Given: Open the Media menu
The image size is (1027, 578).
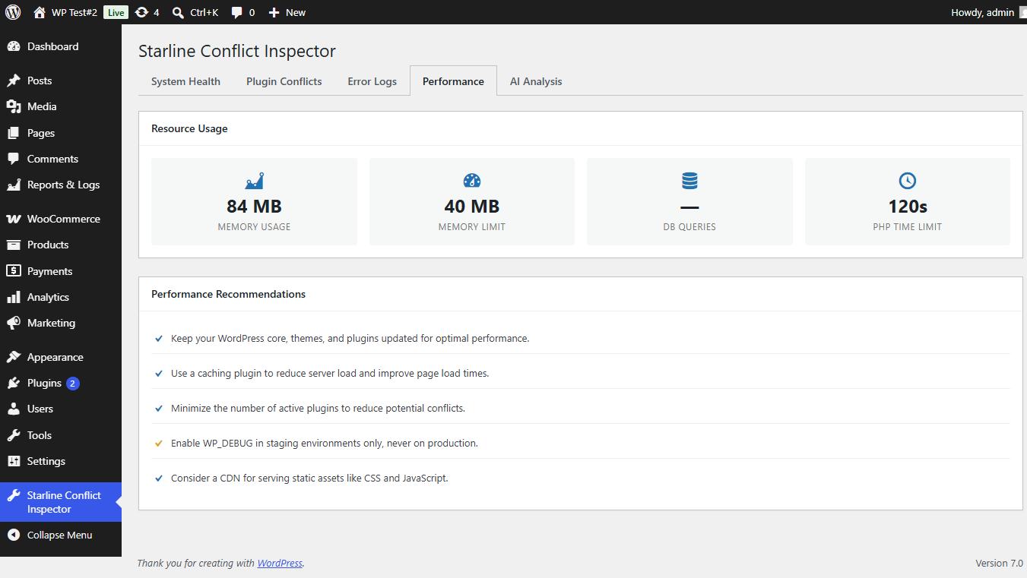Looking at the screenshot, I should coord(61,106).
